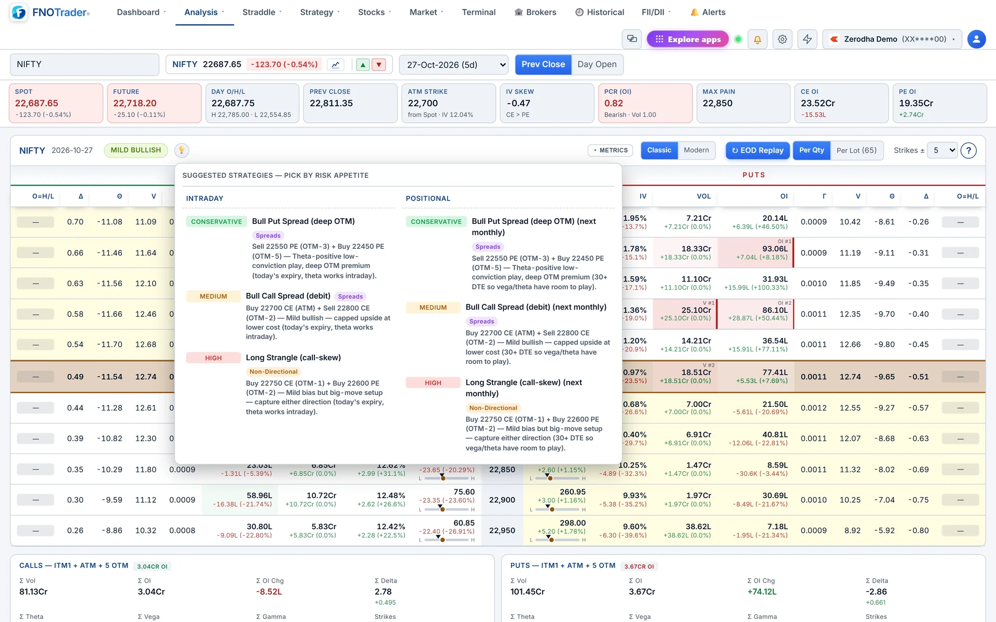The height and width of the screenshot is (622, 996).
Task: Expand the Dashboard menu
Action: (x=141, y=12)
